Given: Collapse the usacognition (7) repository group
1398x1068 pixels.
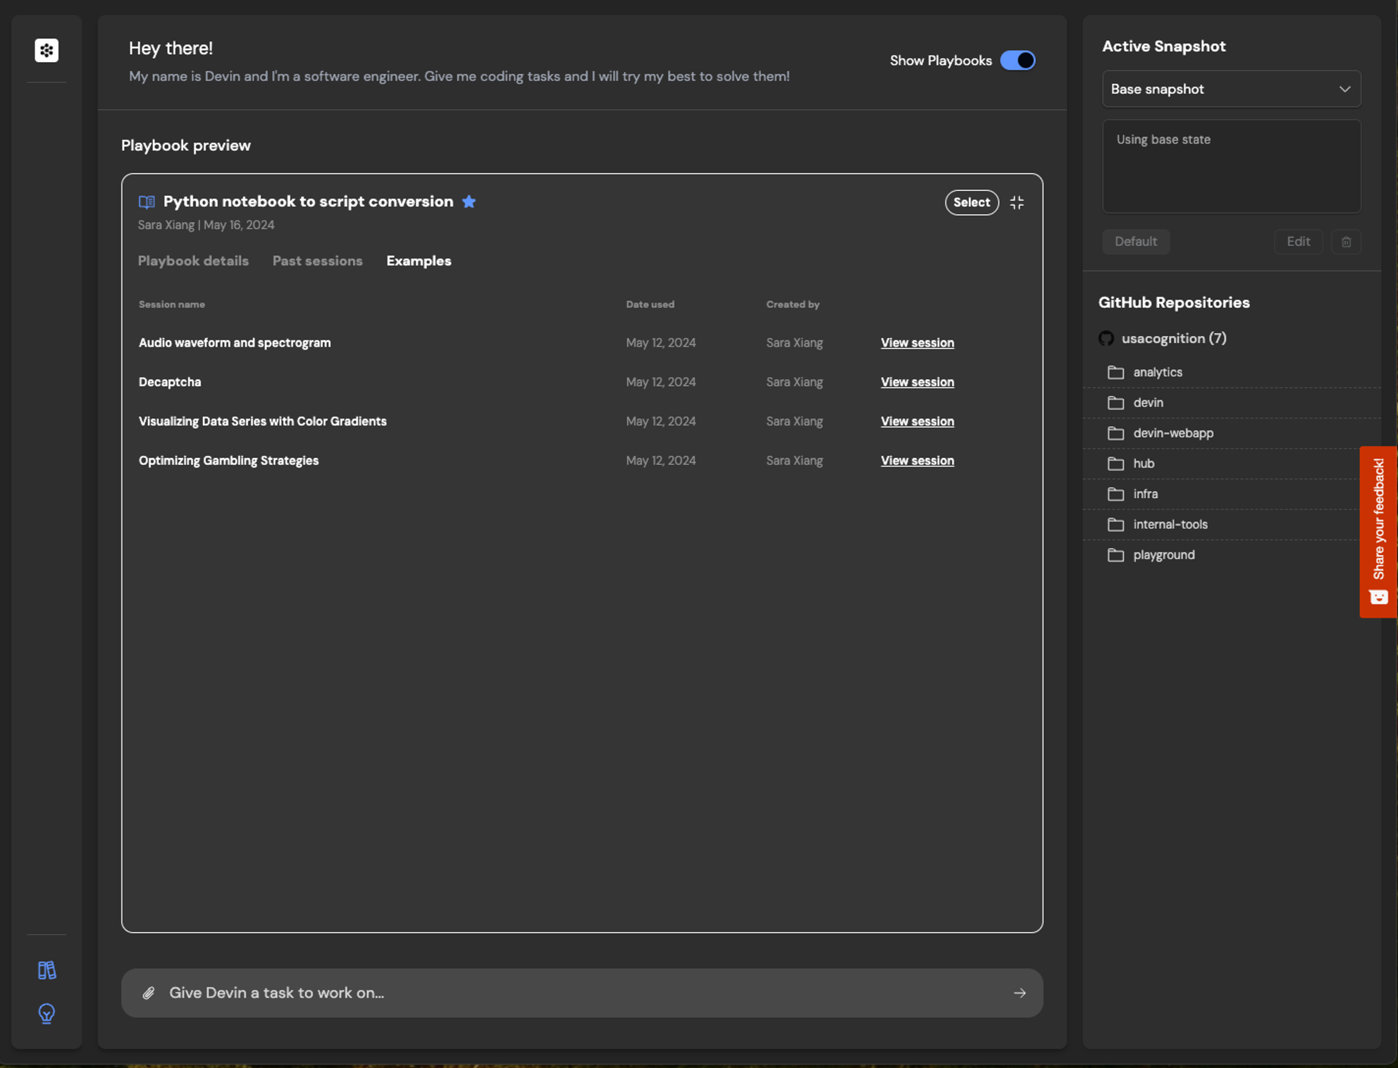Looking at the screenshot, I should tap(1173, 339).
